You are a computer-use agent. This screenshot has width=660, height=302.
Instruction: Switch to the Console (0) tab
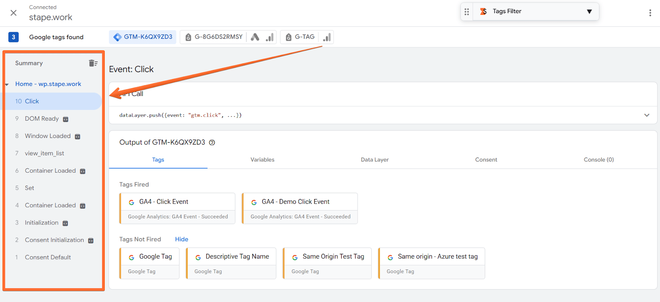599,160
